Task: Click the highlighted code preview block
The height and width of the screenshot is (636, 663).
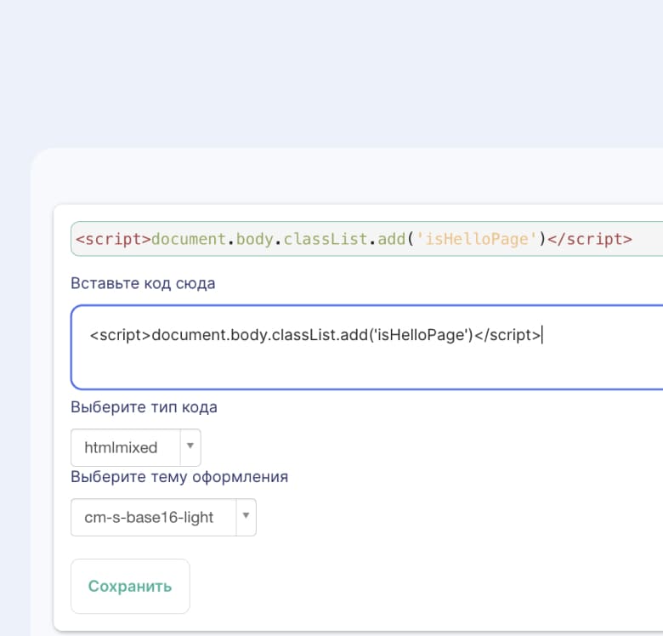Action: (x=367, y=238)
